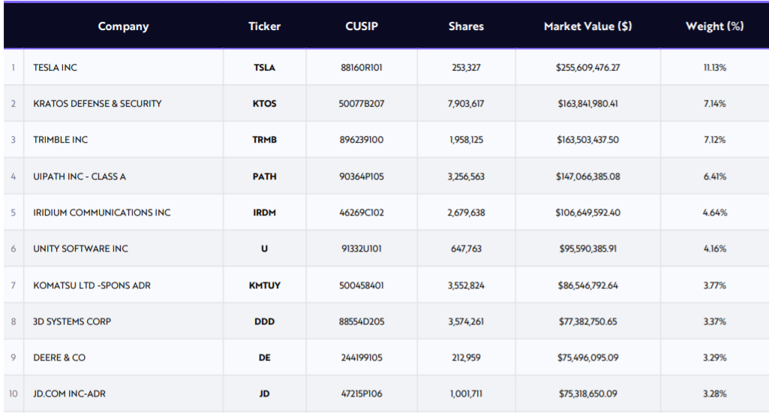Select DEERE & CO company name
Viewport: 769px width, 413px height.
pos(59,357)
